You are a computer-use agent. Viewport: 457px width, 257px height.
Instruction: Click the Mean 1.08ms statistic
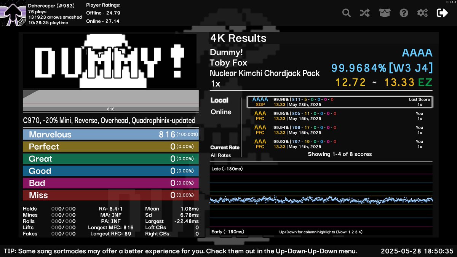[172, 209]
